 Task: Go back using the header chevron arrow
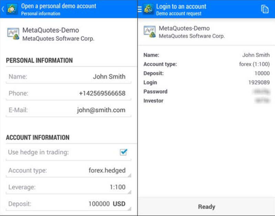3,9
